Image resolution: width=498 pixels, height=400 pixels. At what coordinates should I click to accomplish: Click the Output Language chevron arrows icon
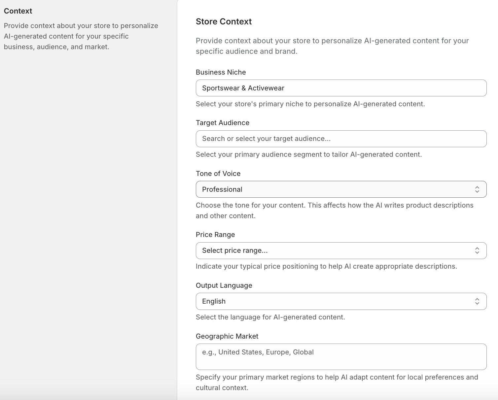click(x=477, y=301)
